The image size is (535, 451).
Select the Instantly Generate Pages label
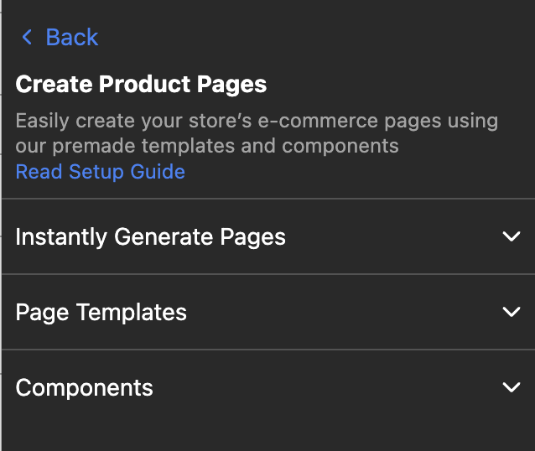(150, 237)
